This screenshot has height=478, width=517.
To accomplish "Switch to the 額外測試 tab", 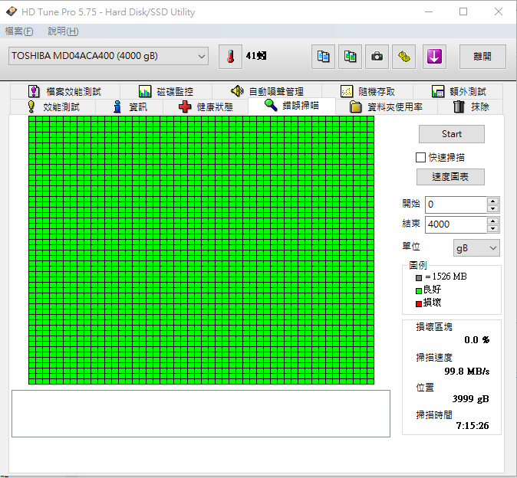I will pyautogui.click(x=458, y=91).
